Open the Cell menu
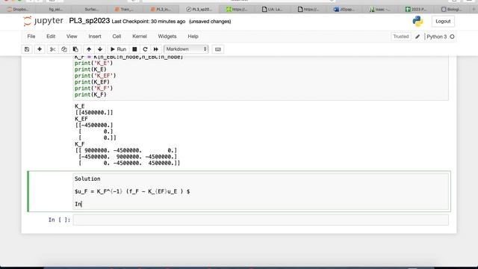Image resolution: width=478 pixels, height=269 pixels. [117, 37]
